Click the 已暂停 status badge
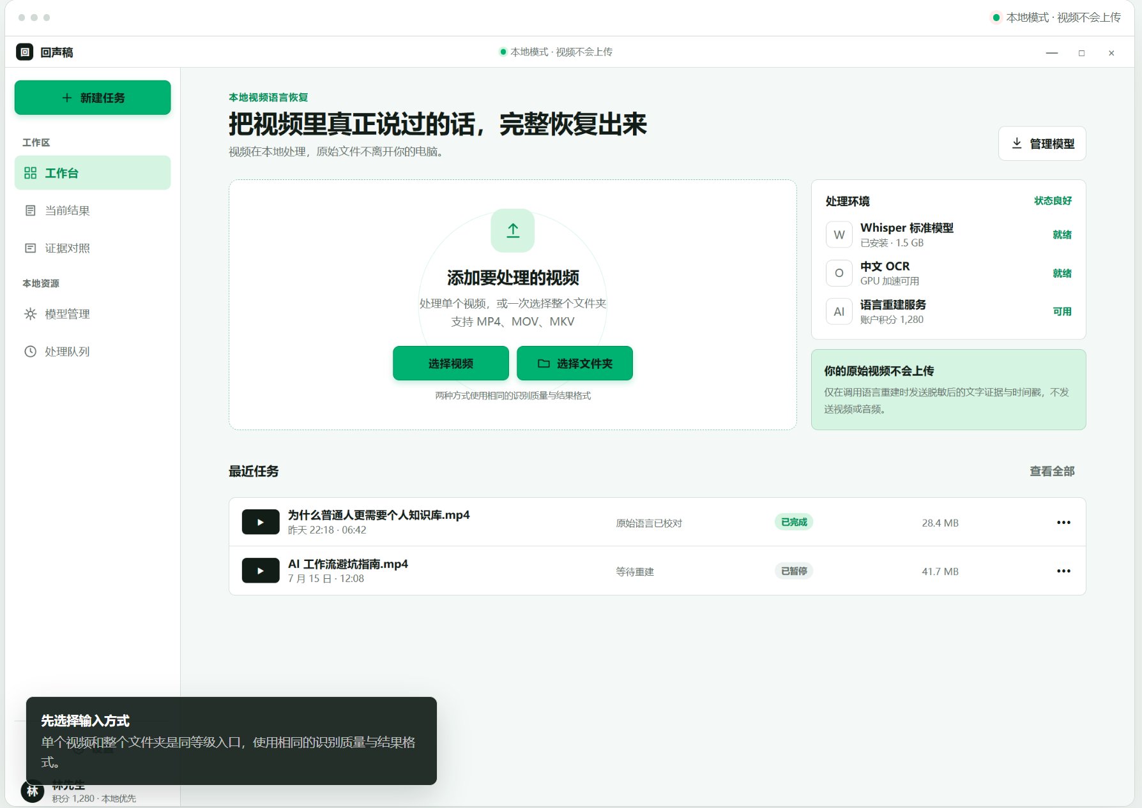Viewport: 1142px width, 808px height. click(794, 571)
